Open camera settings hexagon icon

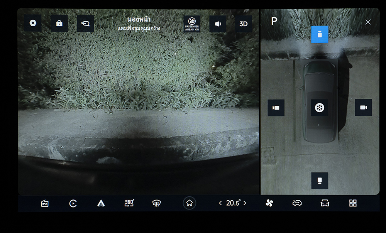tap(33, 24)
